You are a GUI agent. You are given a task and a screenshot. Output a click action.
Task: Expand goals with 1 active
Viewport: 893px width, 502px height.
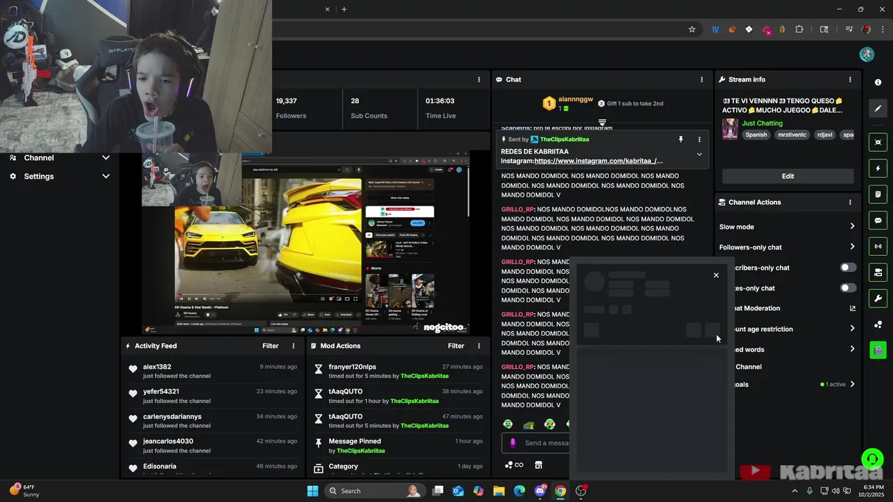click(853, 384)
